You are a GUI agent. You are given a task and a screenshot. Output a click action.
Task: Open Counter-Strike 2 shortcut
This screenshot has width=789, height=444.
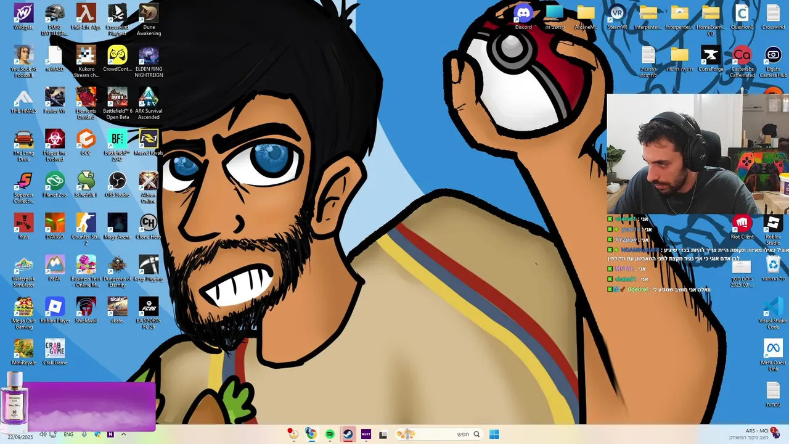point(86,229)
